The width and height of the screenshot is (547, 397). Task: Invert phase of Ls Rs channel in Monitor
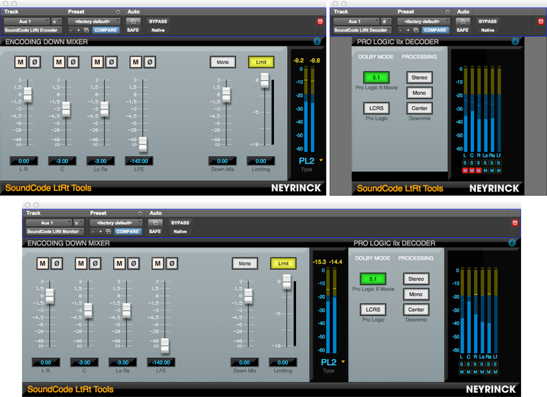click(133, 264)
